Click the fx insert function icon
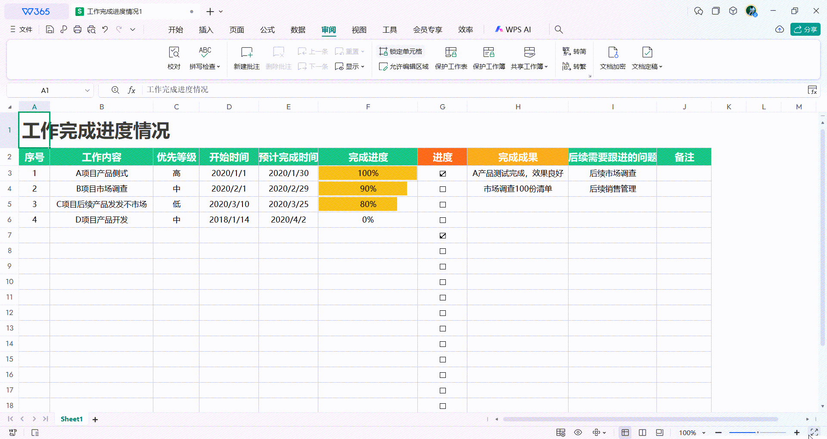 click(x=131, y=90)
